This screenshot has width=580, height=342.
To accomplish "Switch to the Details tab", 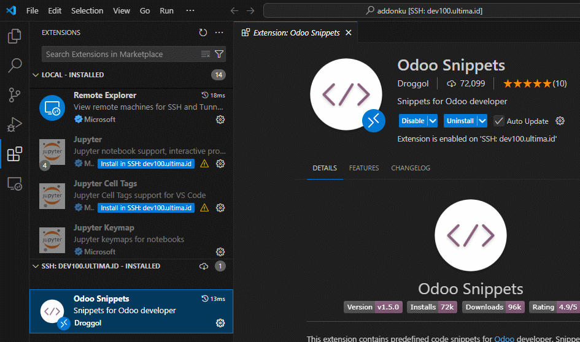I will 325,168.
